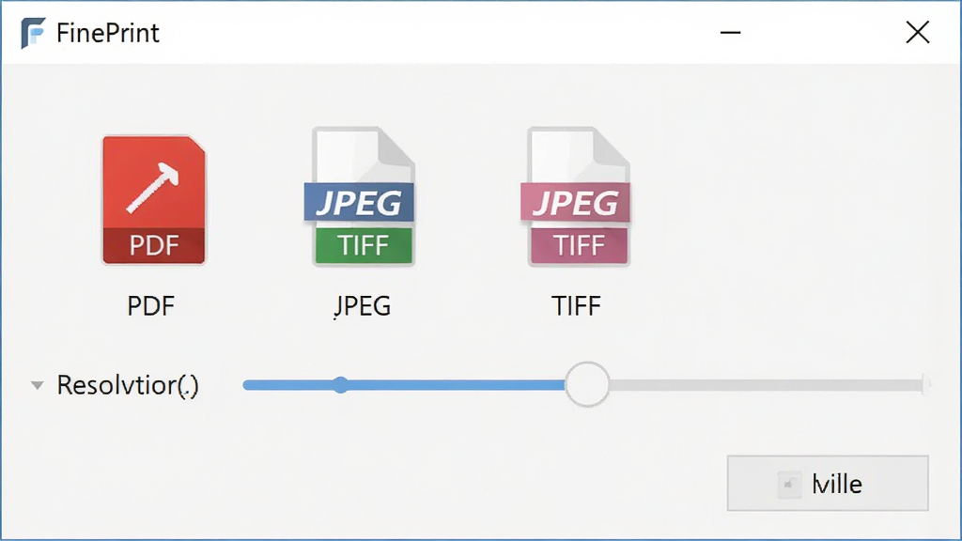Minimize the FinePrint window
Screen dimensions: 962x541
(730, 33)
